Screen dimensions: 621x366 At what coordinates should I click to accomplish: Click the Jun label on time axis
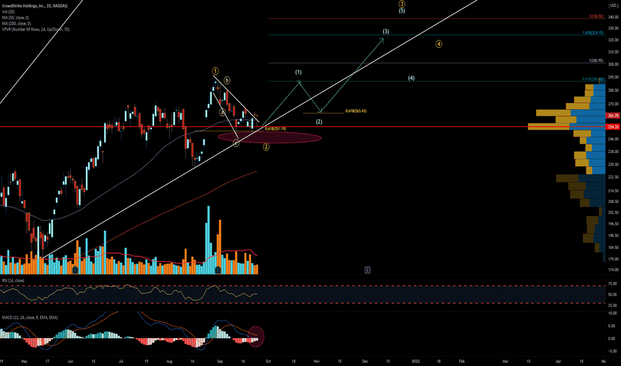(x=71, y=361)
